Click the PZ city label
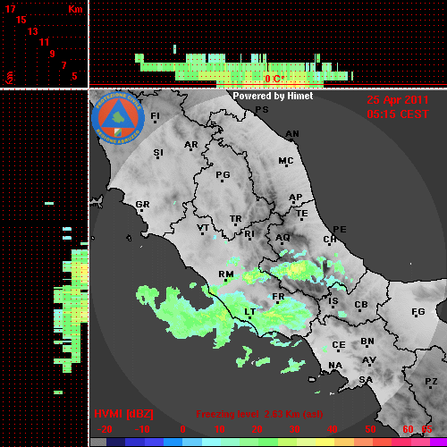This screenshot has width=447, height=447. pyautogui.click(x=431, y=382)
